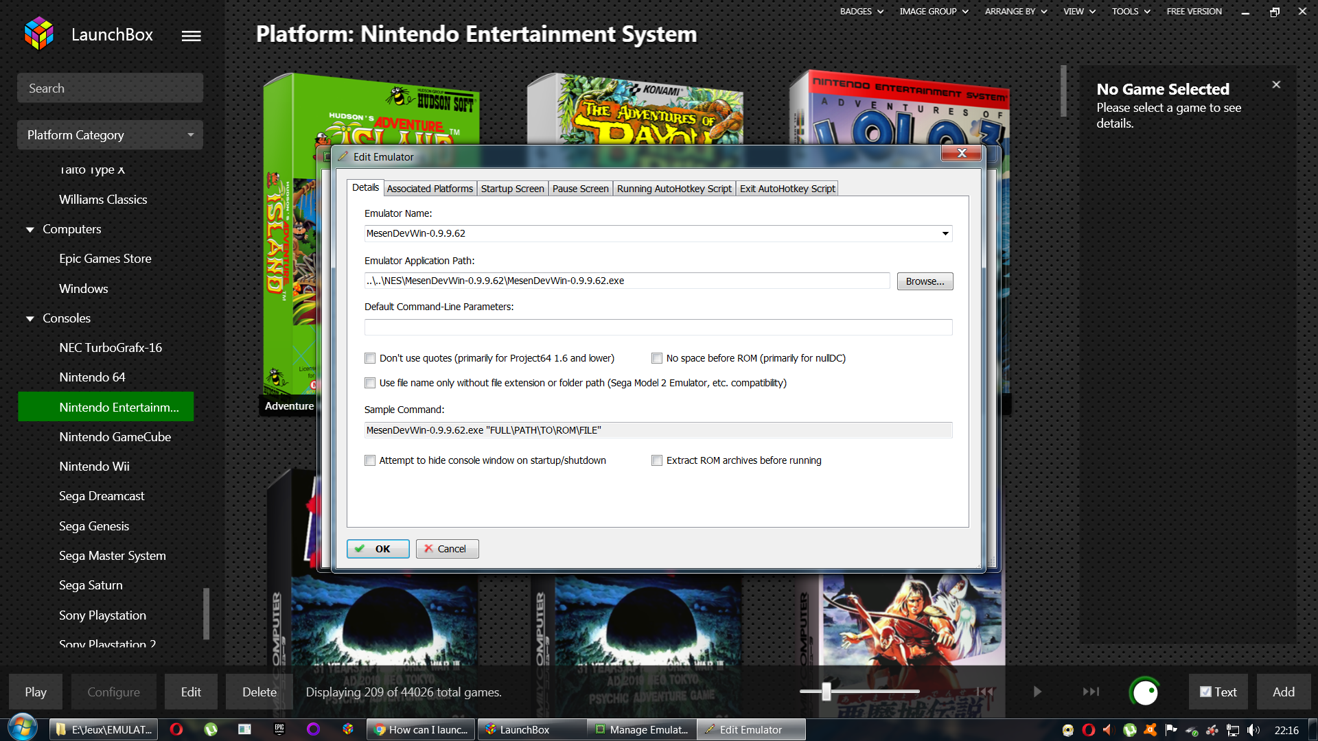The image size is (1318, 741).
Task: Go to previous track in bottom bar
Action: tap(985, 692)
